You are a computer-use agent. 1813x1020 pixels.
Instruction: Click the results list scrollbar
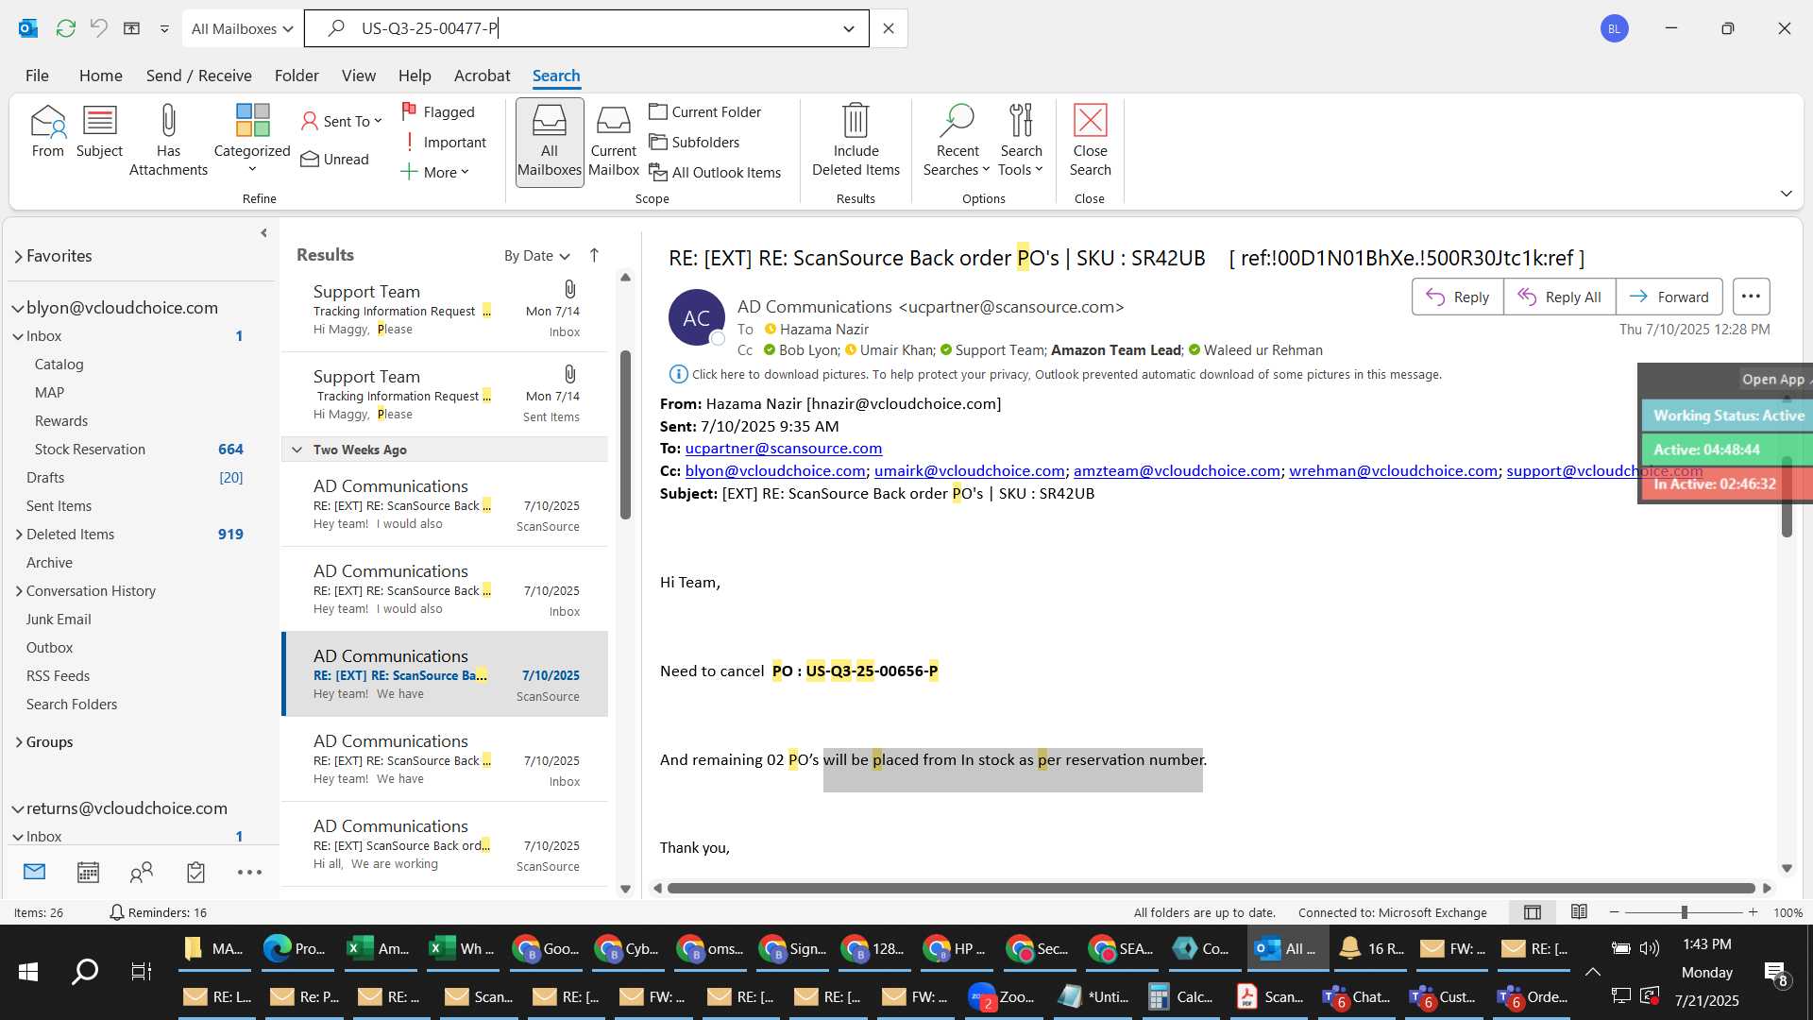625,434
